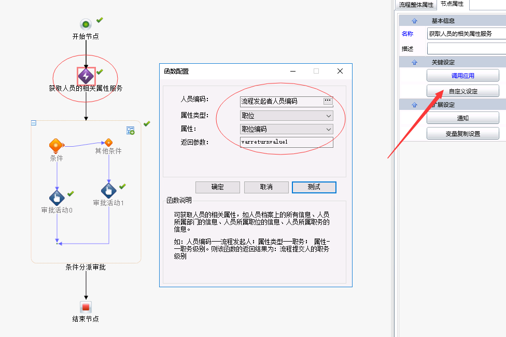Click the 获取人员的相关属性服务 node label

click(86, 88)
